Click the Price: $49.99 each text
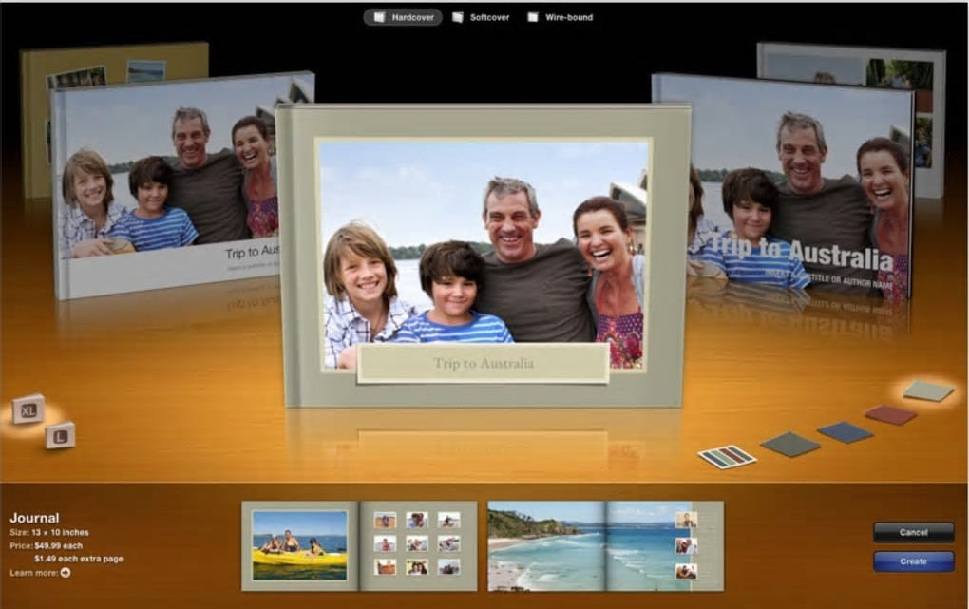This screenshot has width=969, height=609. 47,546
